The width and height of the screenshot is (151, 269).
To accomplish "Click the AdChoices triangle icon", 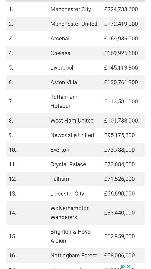I will (x=123, y=266).
